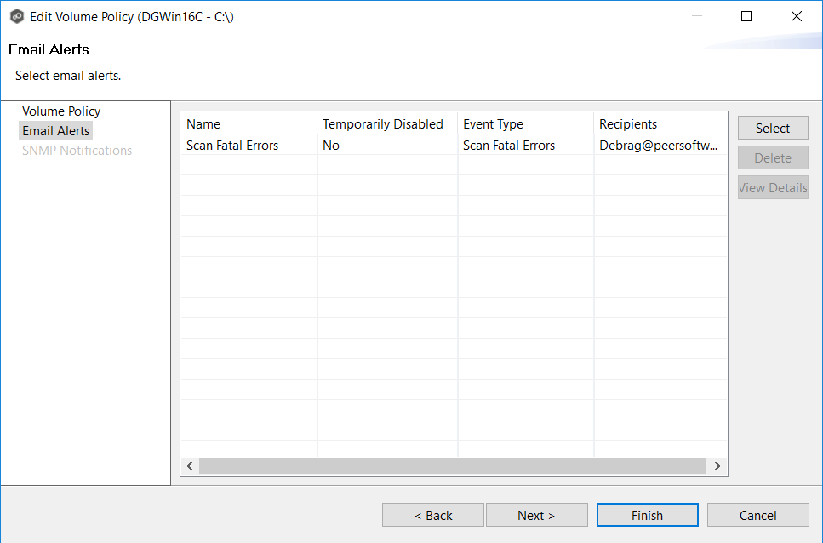Sort by the Name column header
Image resolution: width=823 pixels, height=543 pixels.
[x=203, y=124]
